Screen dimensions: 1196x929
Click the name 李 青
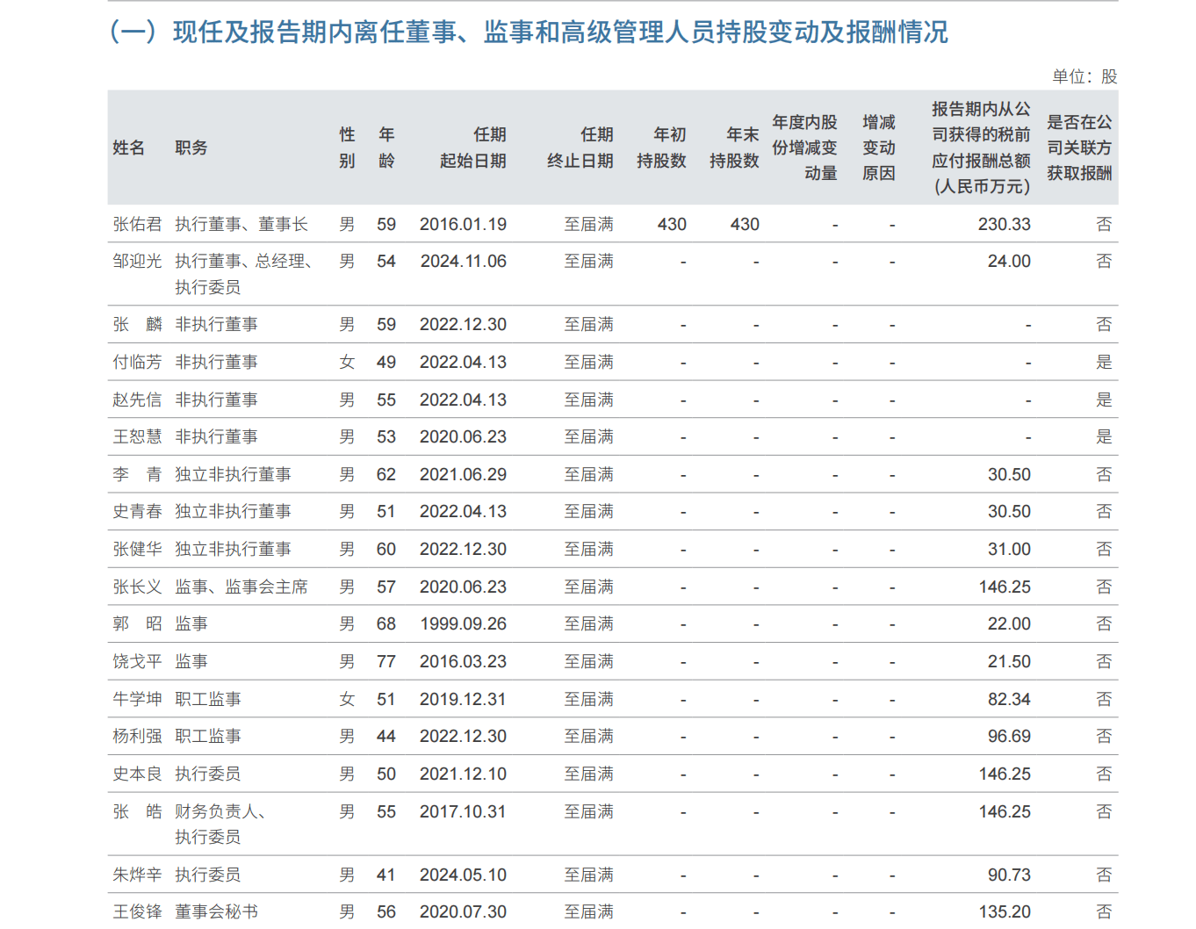pos(137,474)
